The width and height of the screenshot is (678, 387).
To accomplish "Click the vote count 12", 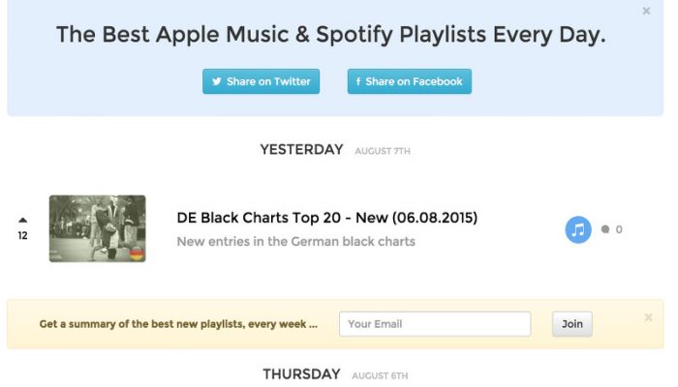I will (23, 235).
